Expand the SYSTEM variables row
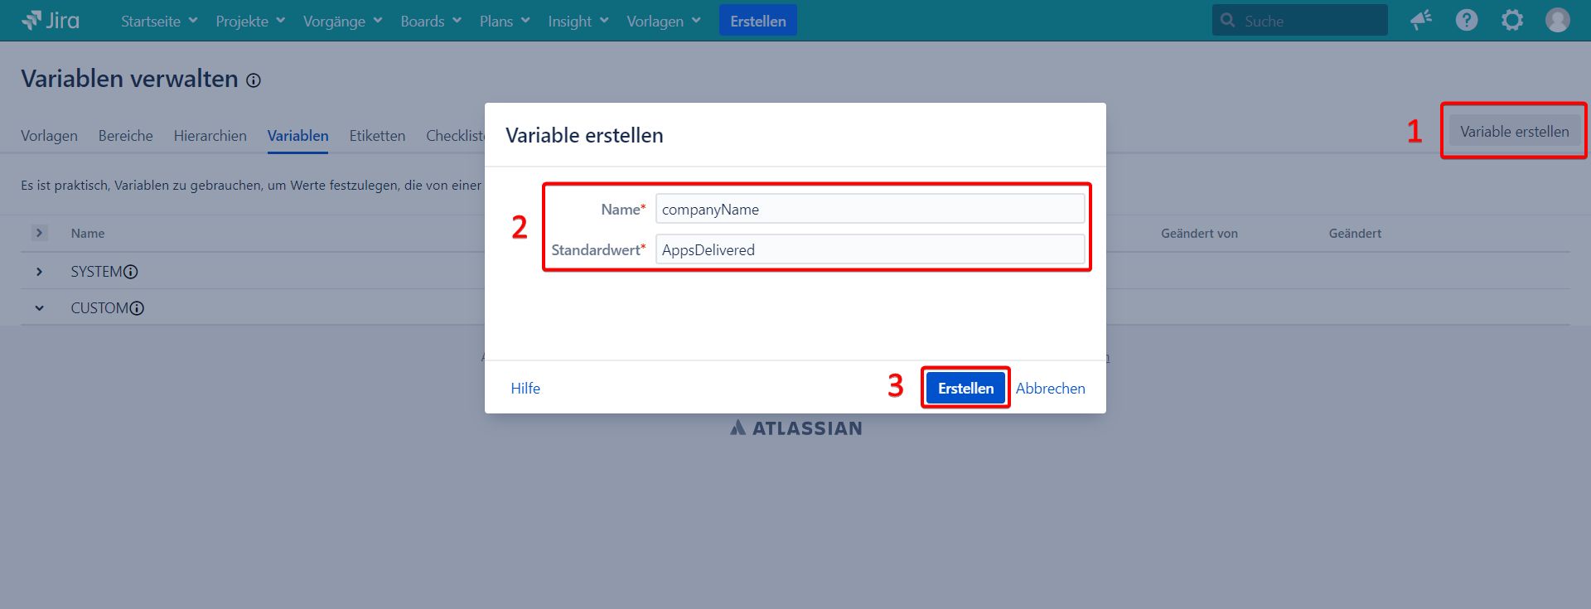 (39, 272)
